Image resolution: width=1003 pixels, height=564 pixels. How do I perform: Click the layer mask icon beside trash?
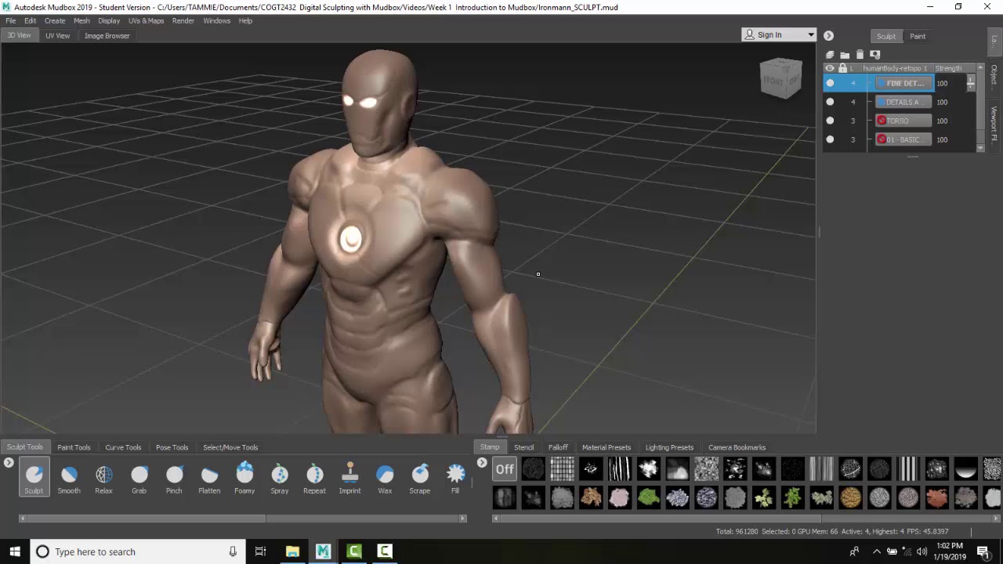(x=875, y=55)
